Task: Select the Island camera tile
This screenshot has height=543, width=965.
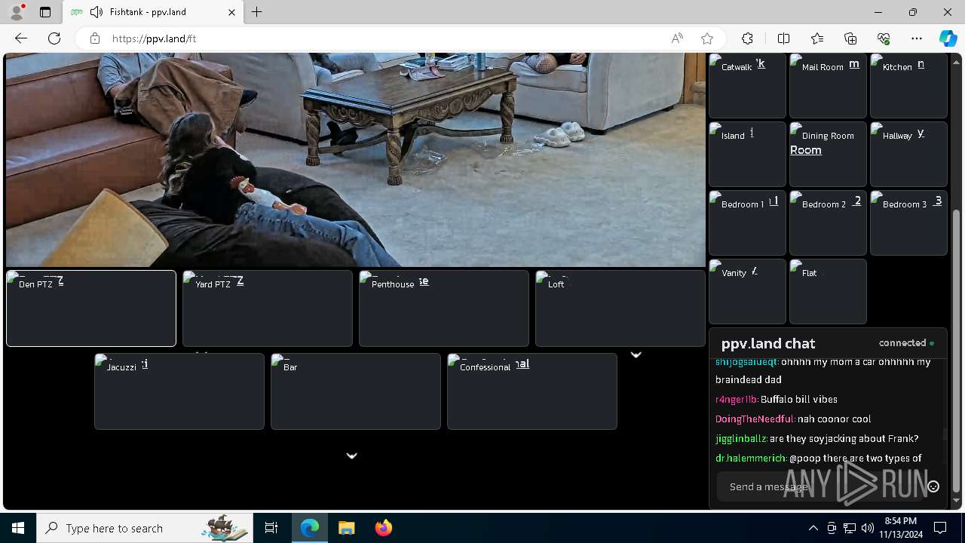Action: (x=747, y=154)
